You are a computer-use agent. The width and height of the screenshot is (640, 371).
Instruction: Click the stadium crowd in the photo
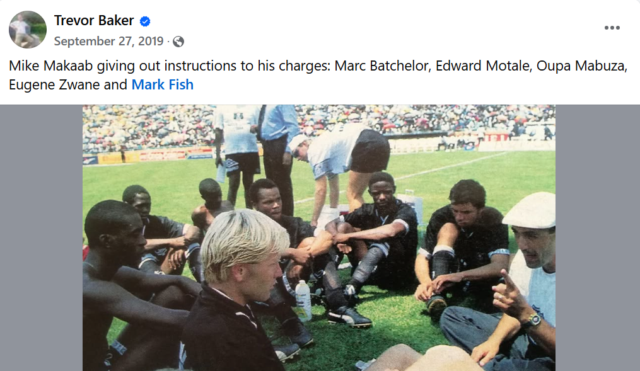[158, 126]
